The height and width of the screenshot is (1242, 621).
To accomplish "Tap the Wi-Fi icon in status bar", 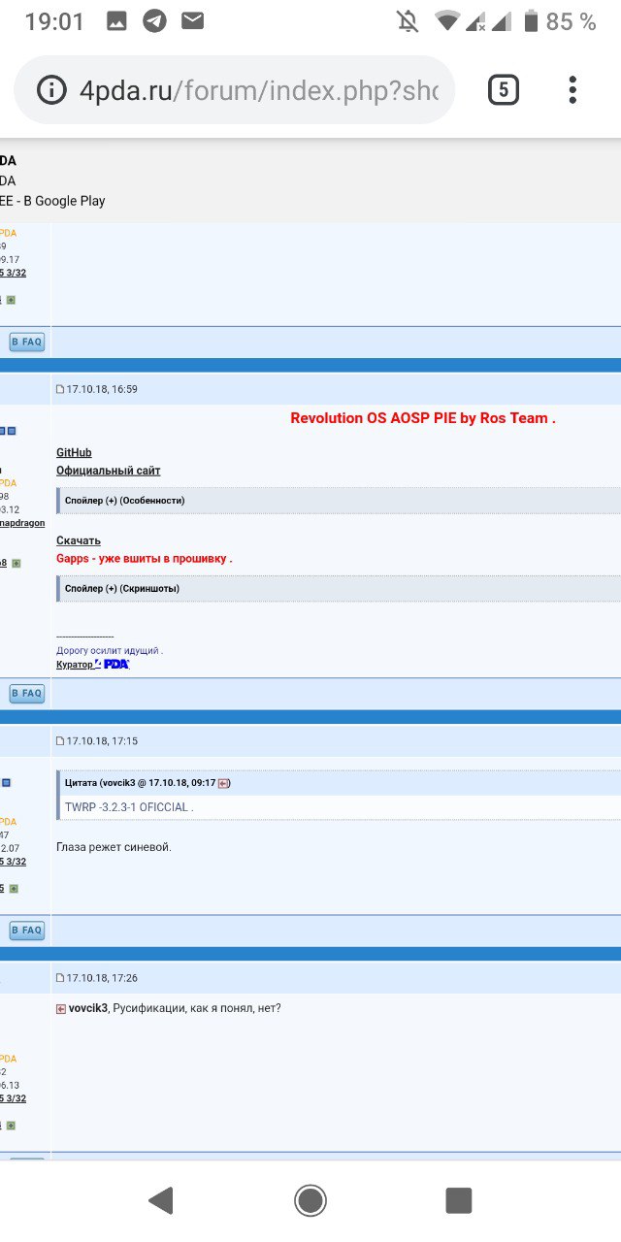I will [x=448, y=20].
